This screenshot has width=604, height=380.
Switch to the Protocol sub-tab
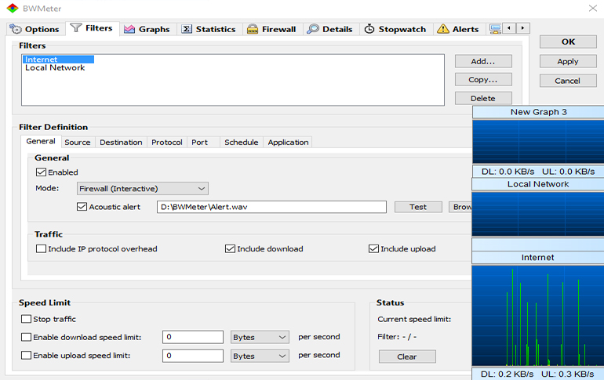pyautogui.click(x=166, y=142)
